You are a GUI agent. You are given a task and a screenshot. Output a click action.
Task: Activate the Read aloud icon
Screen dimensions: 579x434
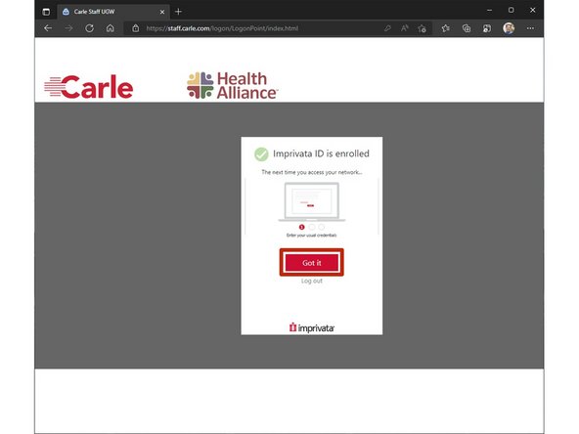(x=405, y=28)
